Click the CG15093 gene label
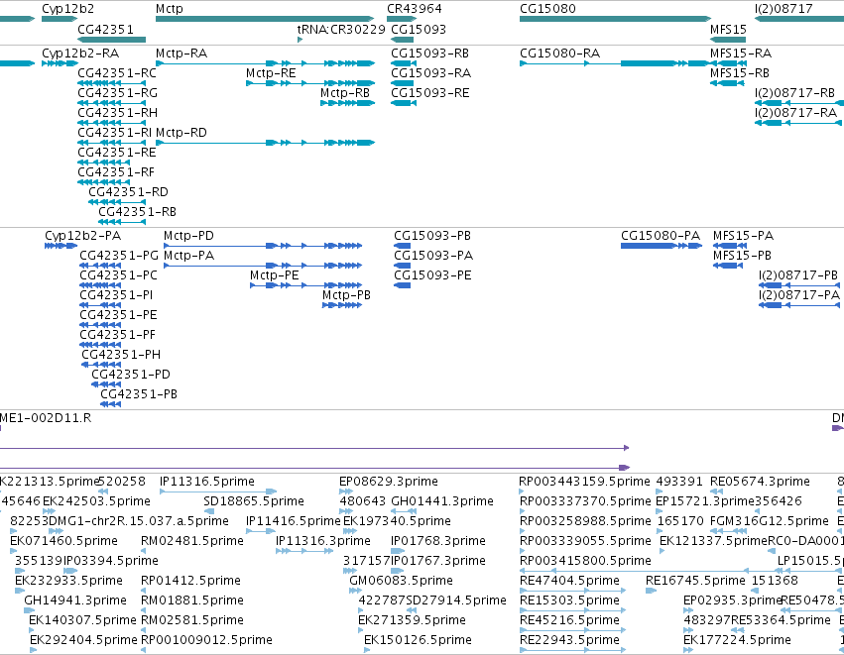Screen dimensions: 844x655 click(419, 29)
